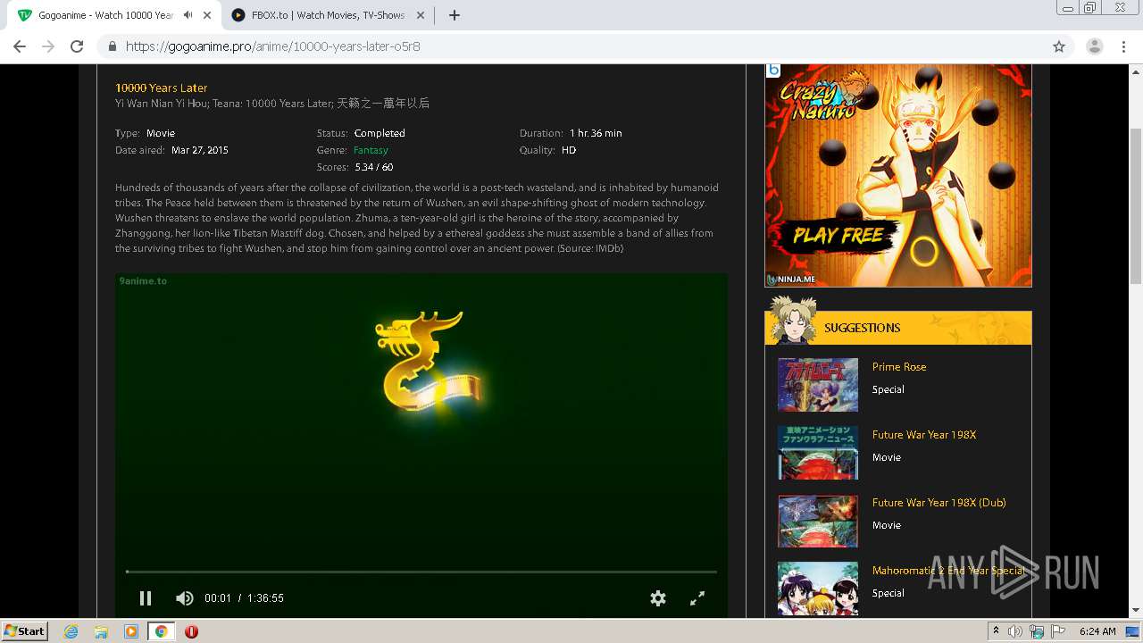The image size is (1143, 643).
Task: Open system volume tray icon
Action: tap(1015, 631)
